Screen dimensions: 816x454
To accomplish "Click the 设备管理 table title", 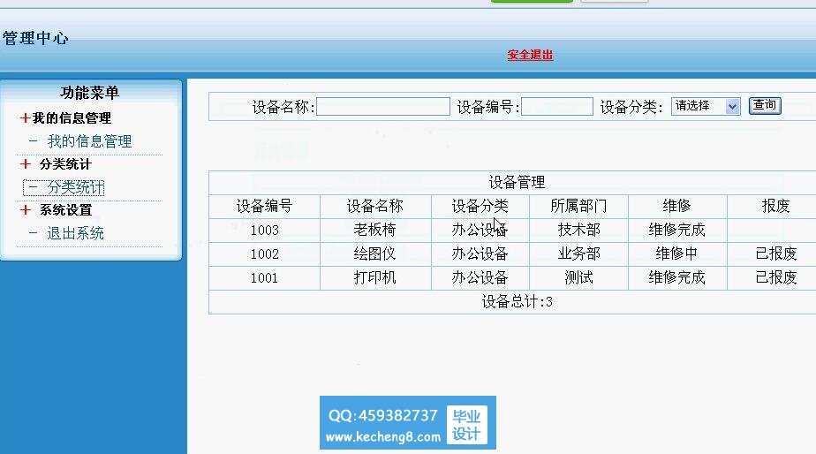I will (517, 182).
